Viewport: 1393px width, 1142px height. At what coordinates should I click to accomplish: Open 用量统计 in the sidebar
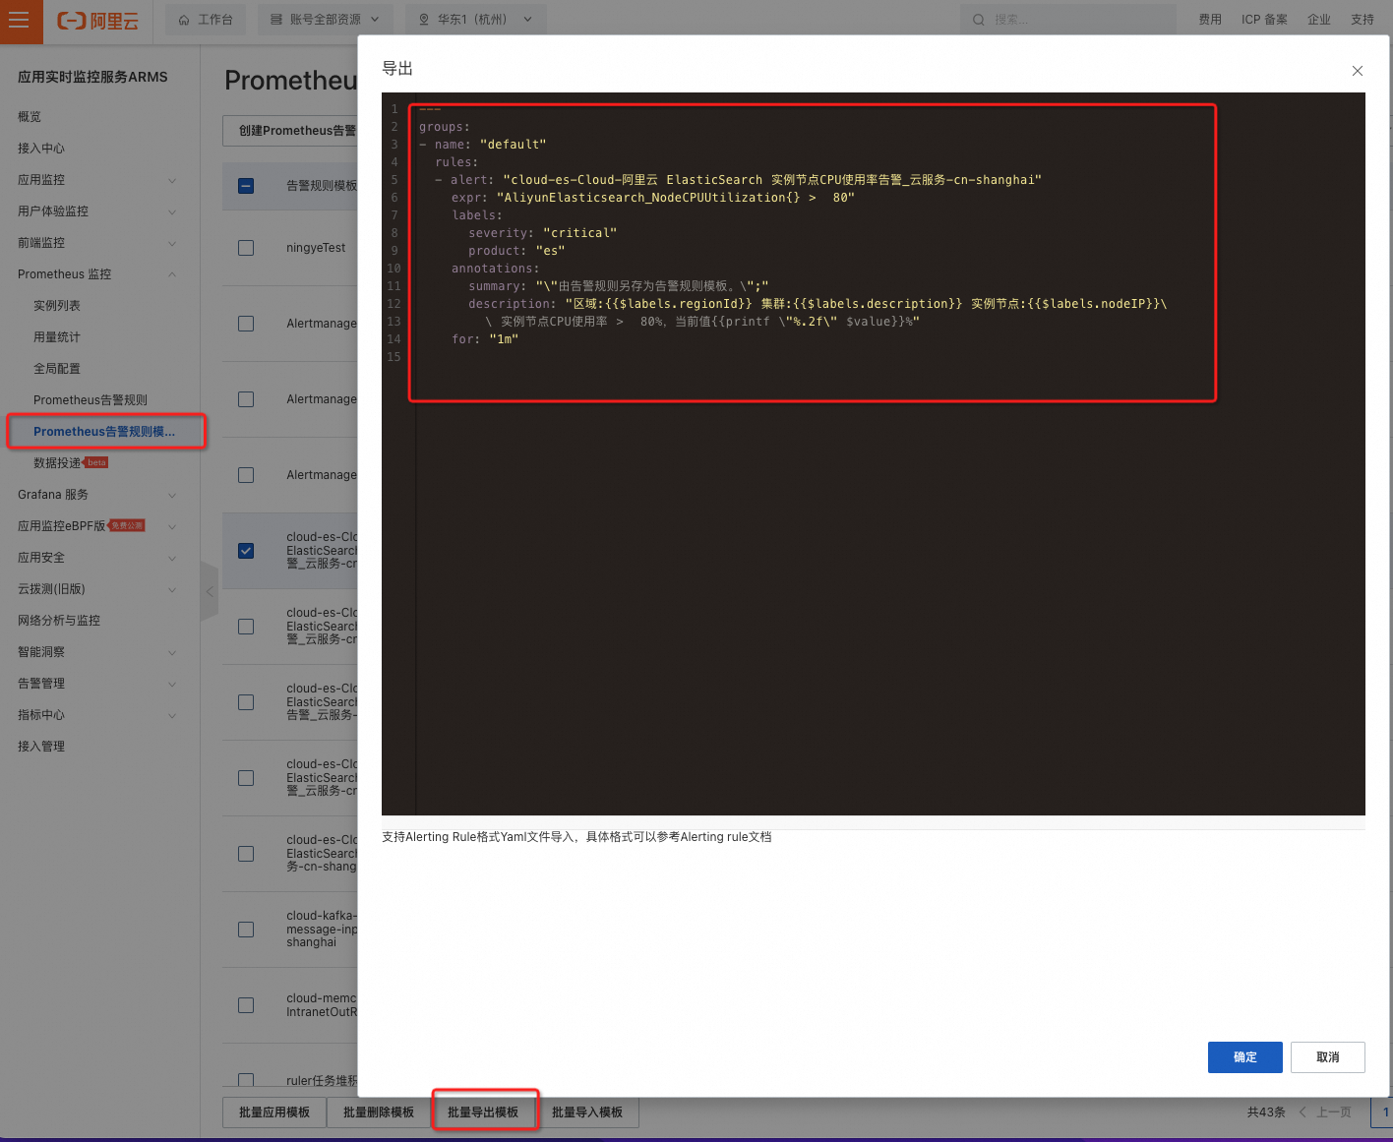click(x=57, y=337)
